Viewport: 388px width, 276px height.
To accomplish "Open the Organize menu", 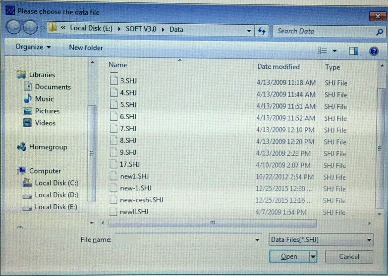I will click(x=33, y=47).
